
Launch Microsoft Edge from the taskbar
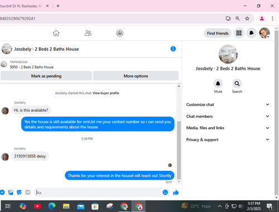(52, 206)
